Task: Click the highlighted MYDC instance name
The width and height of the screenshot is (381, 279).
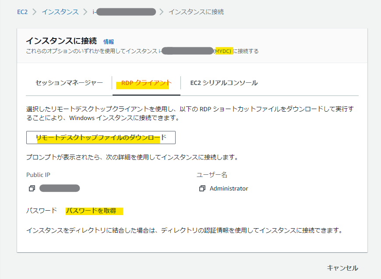Action: point(223,51)
